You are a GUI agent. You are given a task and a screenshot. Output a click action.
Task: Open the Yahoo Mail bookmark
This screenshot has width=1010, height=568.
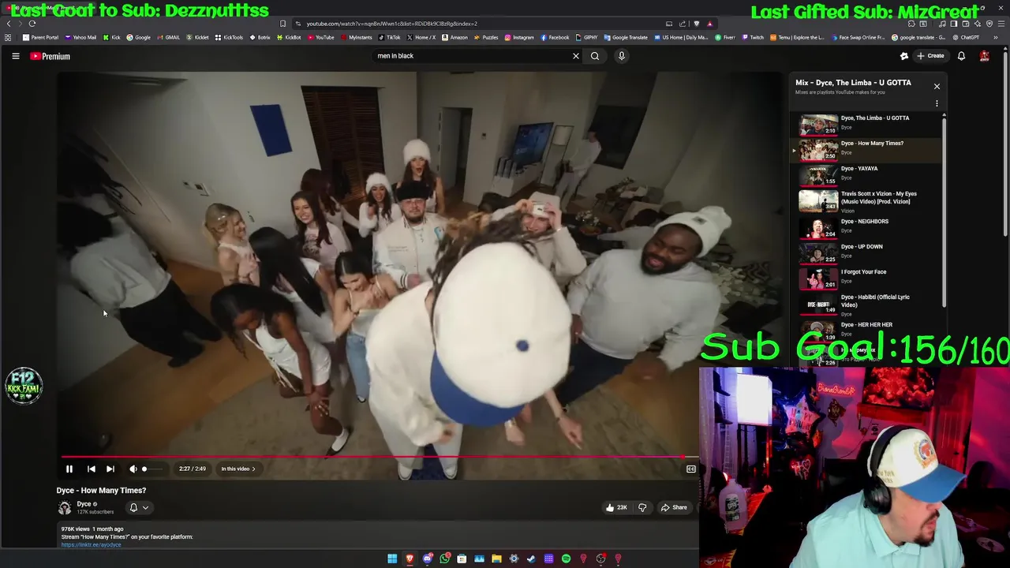click(x=80, y=37)
